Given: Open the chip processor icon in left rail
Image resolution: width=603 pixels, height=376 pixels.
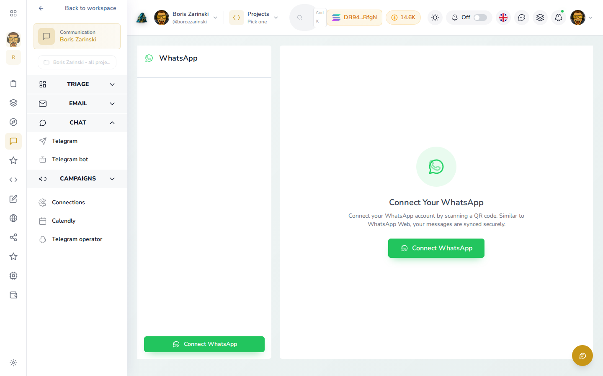Looking at the screenshot, I should coord(13,276).
